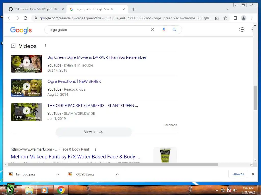Click the Peacock Kids channel text
This screenshot has width=261, height=195.
tap(75, 89)
